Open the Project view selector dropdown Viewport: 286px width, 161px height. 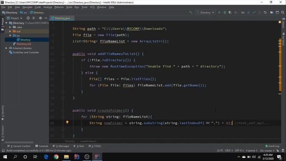[15, 18]
